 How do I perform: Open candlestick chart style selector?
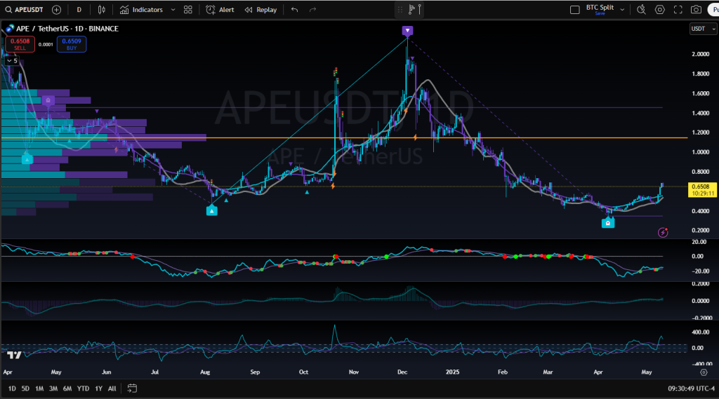point(102,10)
